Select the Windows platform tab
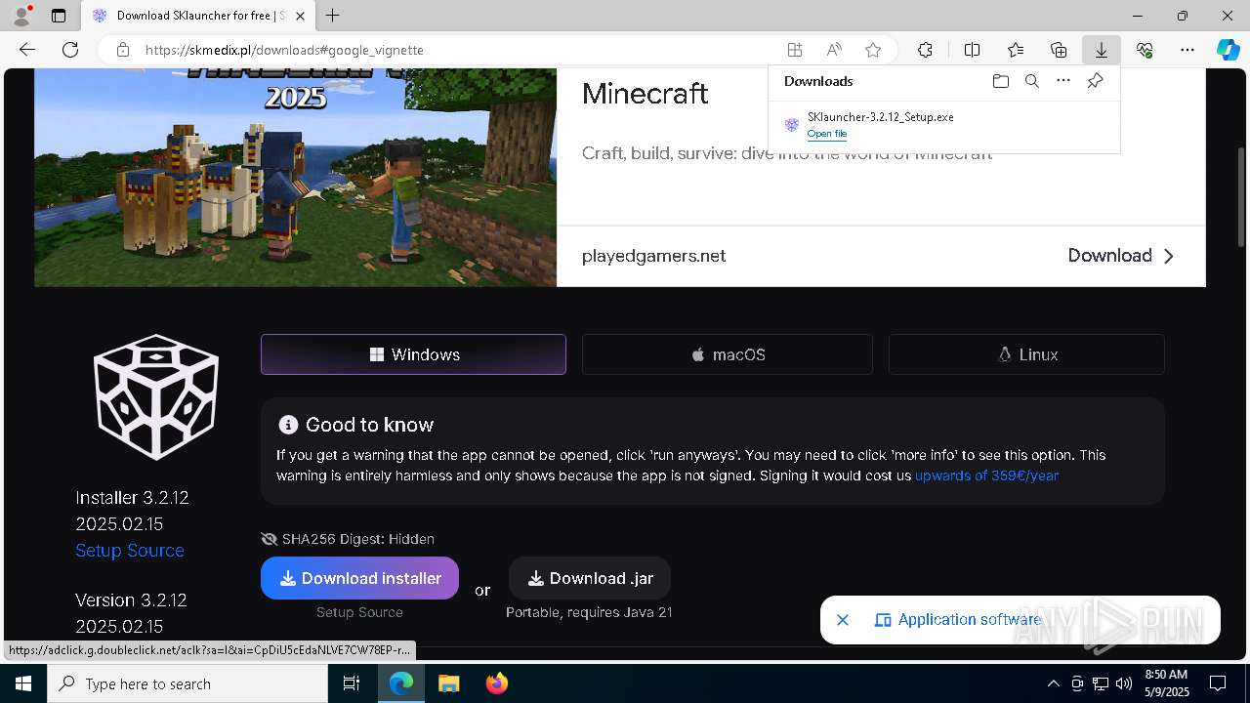The height and width of the screenshot is (703, 1250). 413,354
